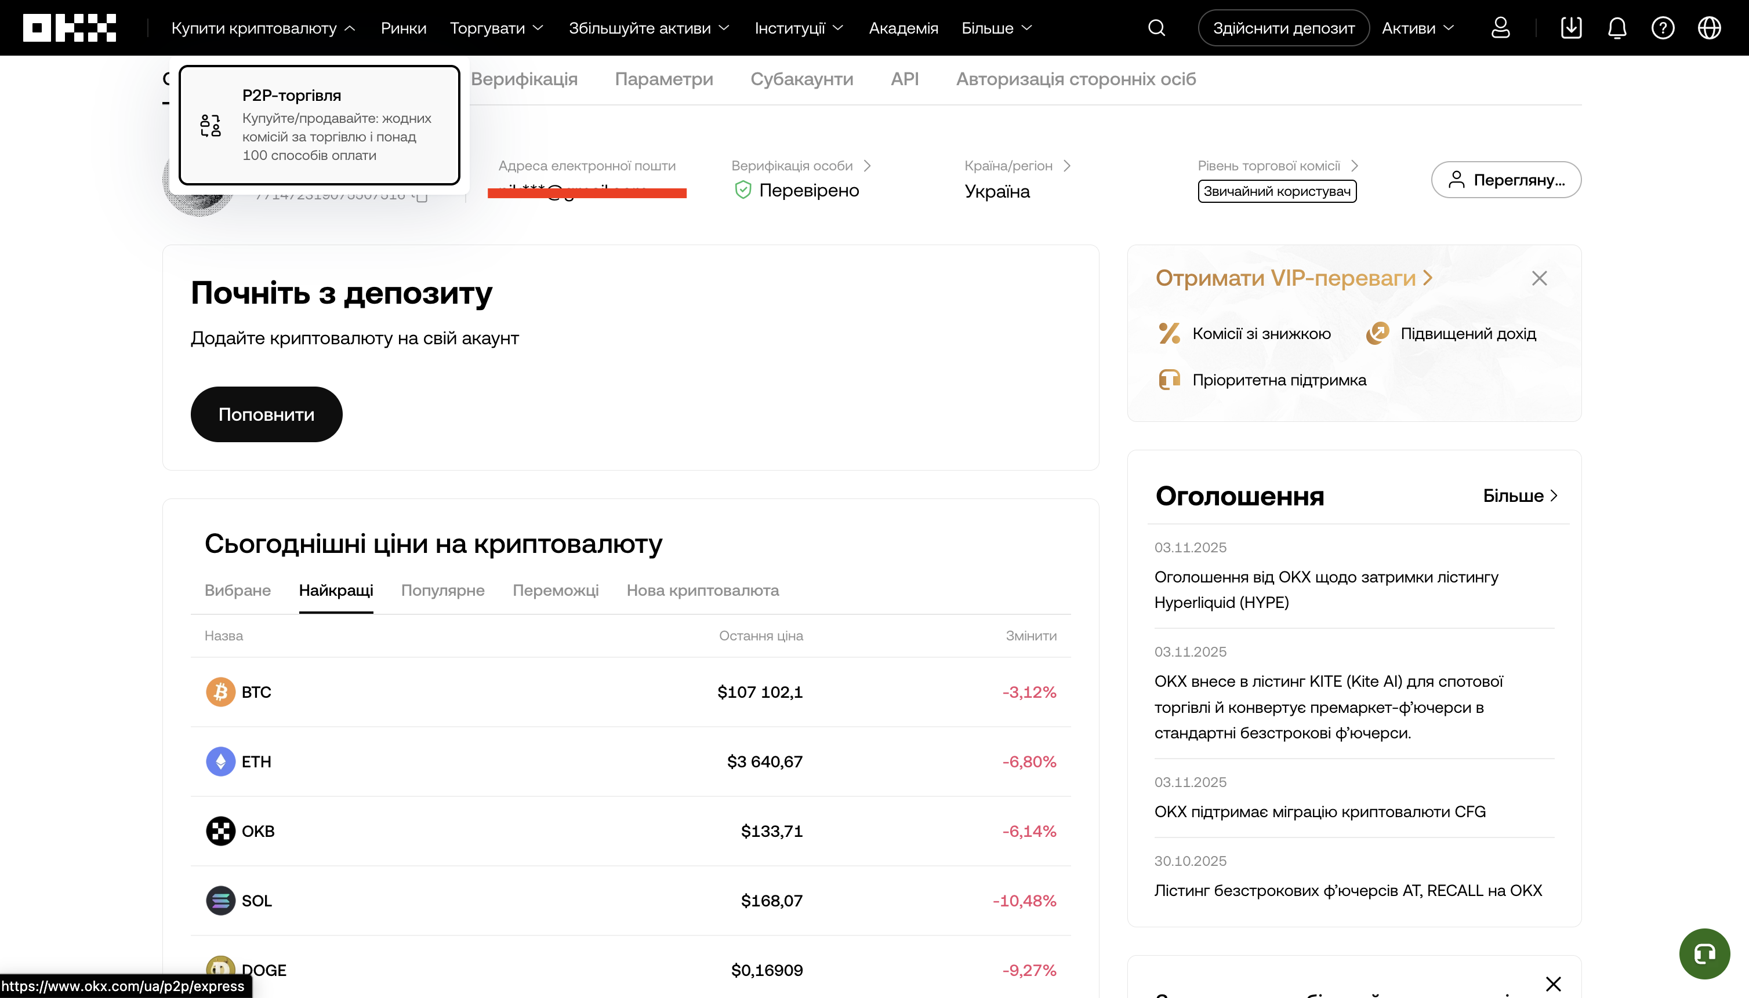
Task: Expand the Країна/регіон chevron
Action: tap(1067, 165)
